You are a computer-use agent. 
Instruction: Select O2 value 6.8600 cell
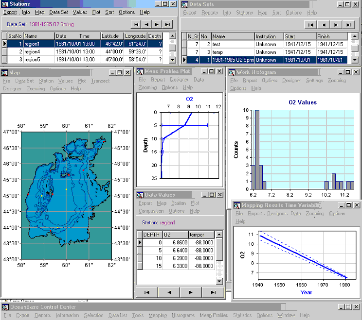tap(176, 243)
